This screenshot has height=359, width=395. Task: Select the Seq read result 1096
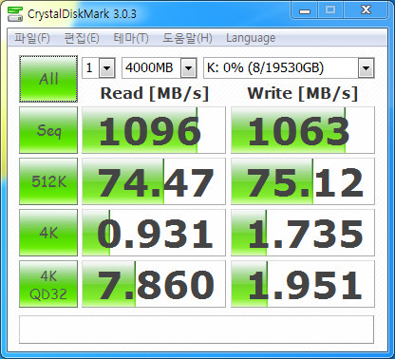pos(154,130)
